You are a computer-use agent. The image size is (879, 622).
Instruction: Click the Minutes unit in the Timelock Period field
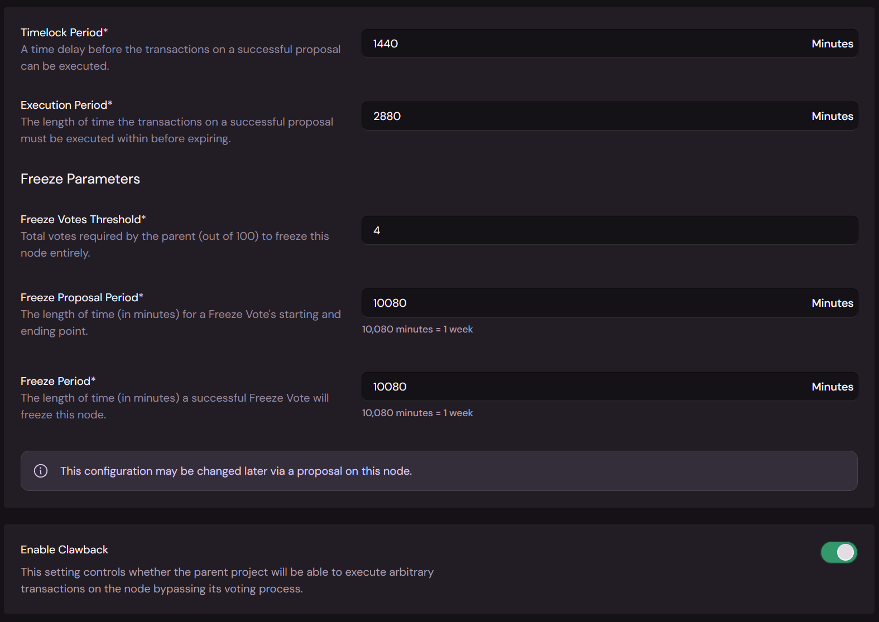(x=832, y=44)
